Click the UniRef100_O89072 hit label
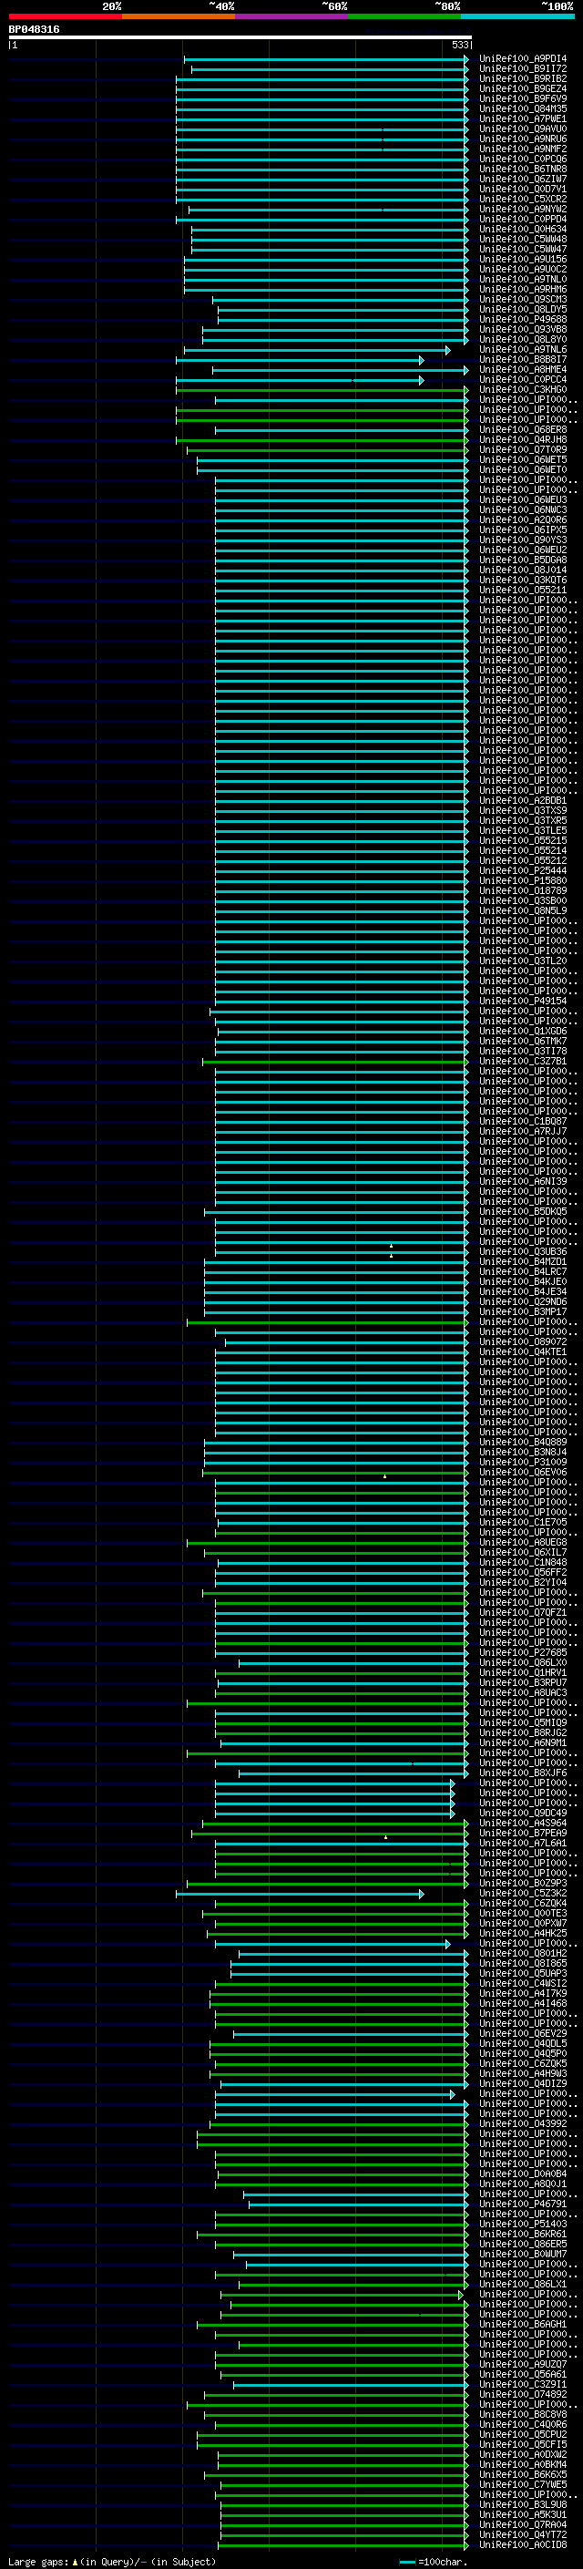 522,1342
